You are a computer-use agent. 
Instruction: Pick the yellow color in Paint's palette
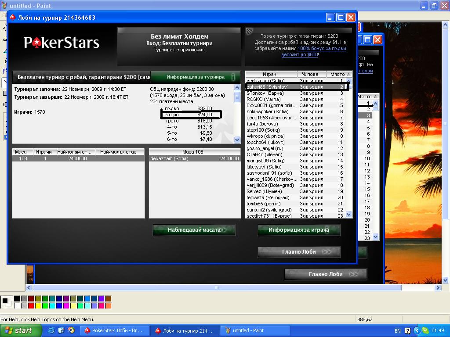(38, 306)
